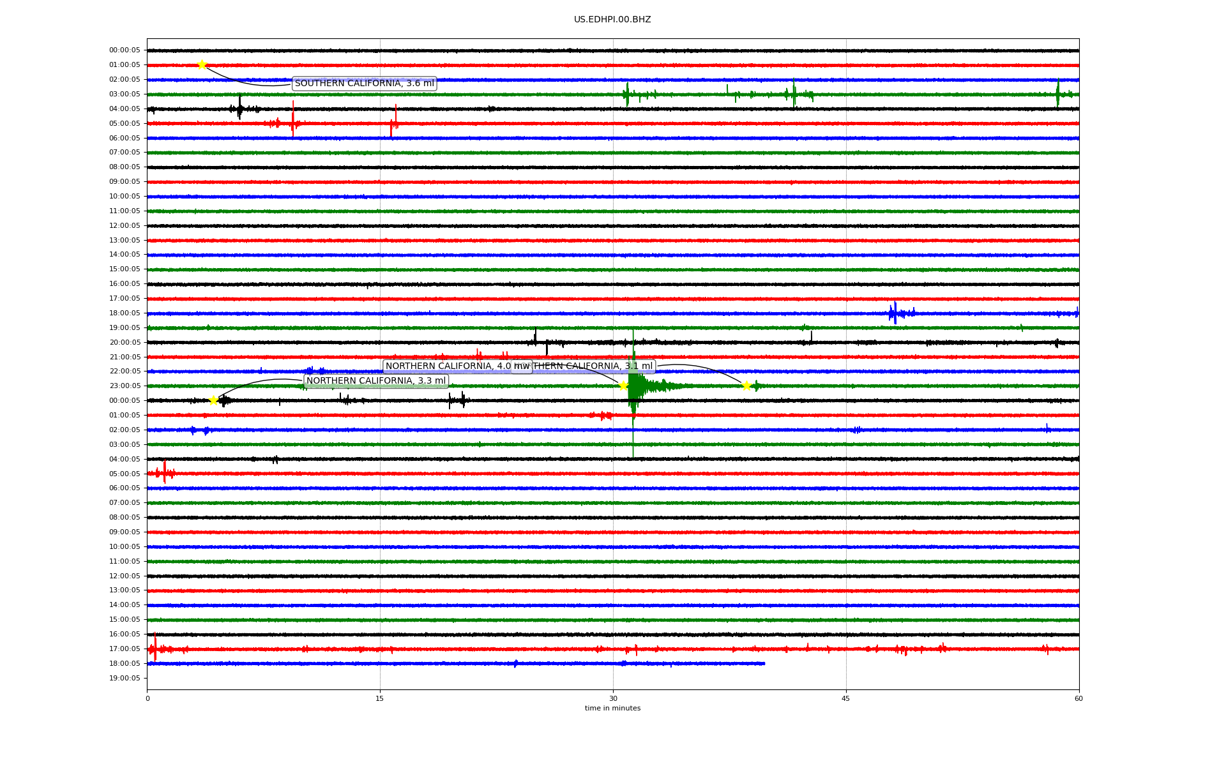The height and width of the screenshot is (766, 1226).
Task: Click the 30 tick label on the x-axis
Action: 613,698
